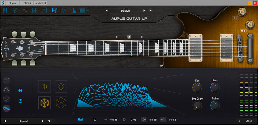Viewport: 258px width, 125px height.
Task: Open the window-shaped panel icon
Action: click(44, 11)
